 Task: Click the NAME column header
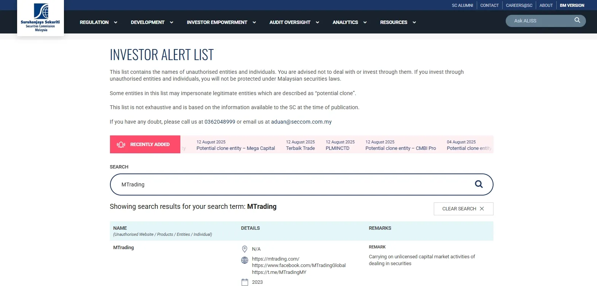[120, 228]
